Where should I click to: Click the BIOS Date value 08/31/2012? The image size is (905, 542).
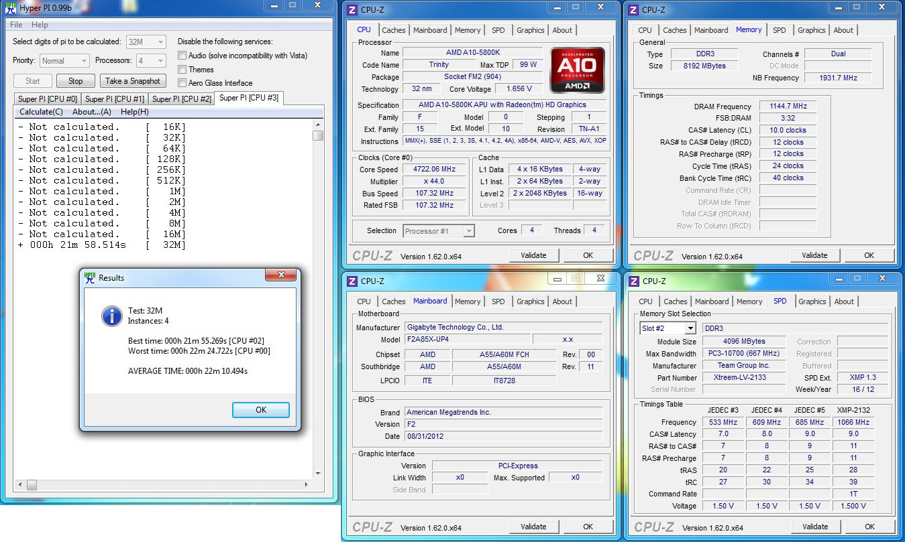(504, 436)
